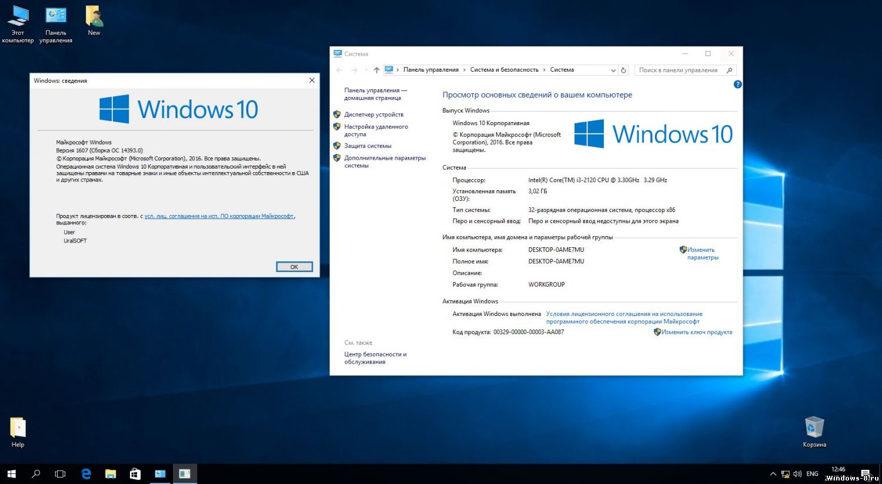Open File Explorer from the taskbar
The height and width of the screenshot is (484, 882).
[111, 473]
